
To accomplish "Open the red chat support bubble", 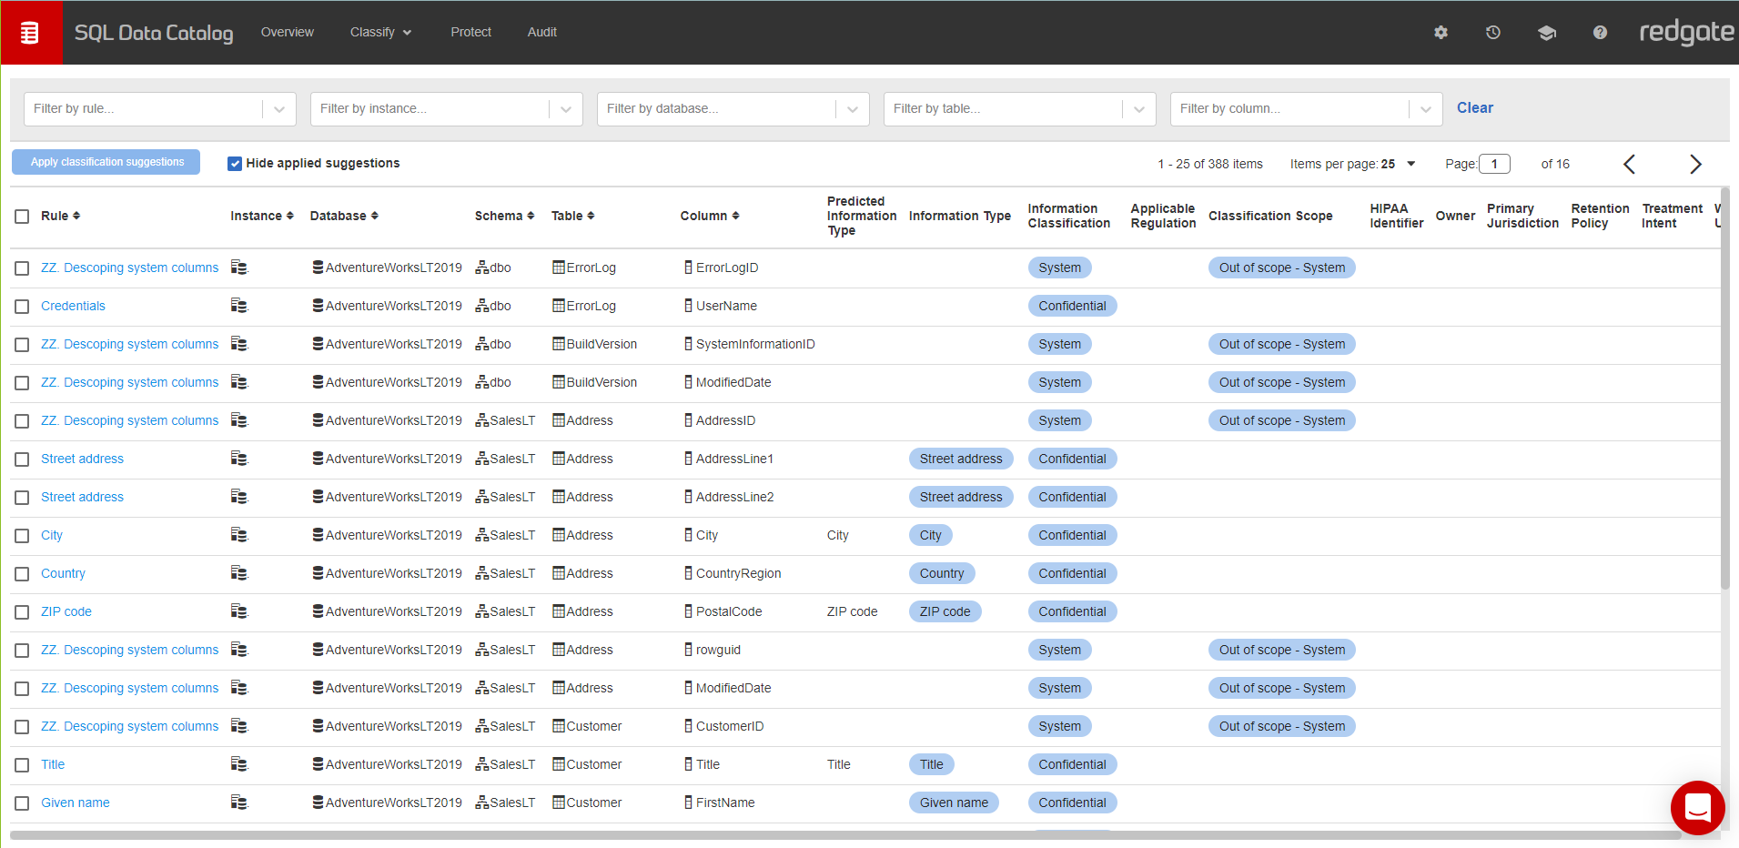I will coord(1697,807).
